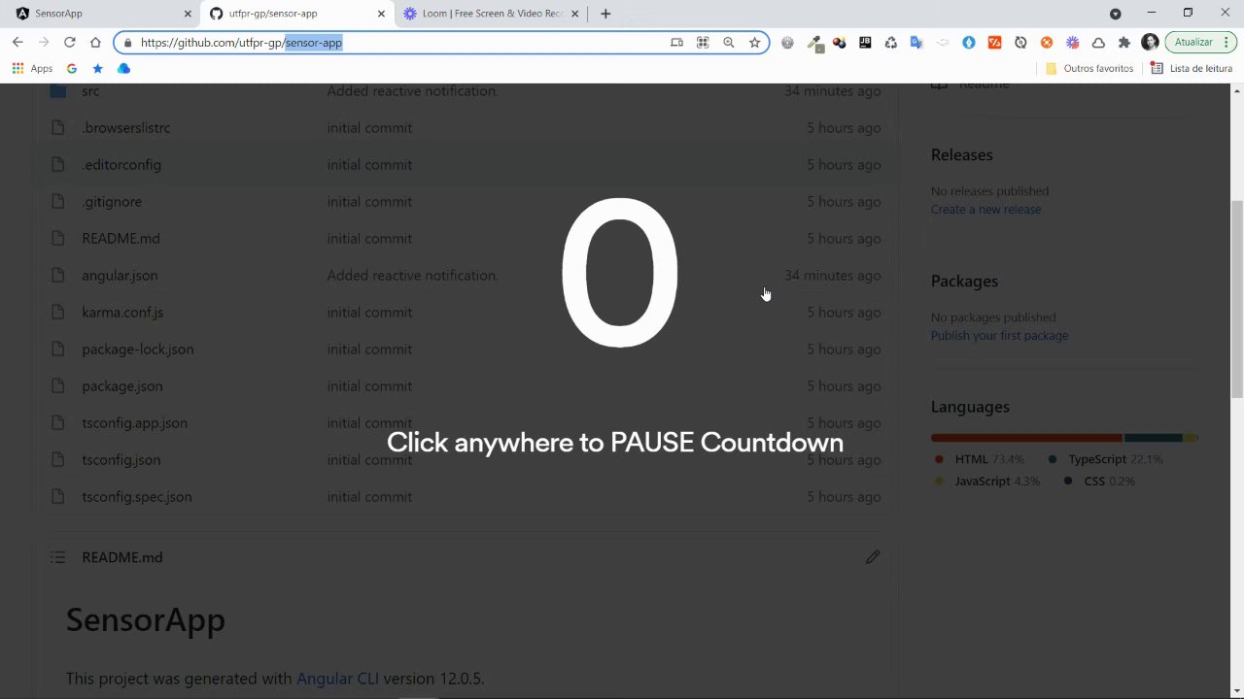
Task: Click the languages color bar
Action: click(x=1064, y=438)
